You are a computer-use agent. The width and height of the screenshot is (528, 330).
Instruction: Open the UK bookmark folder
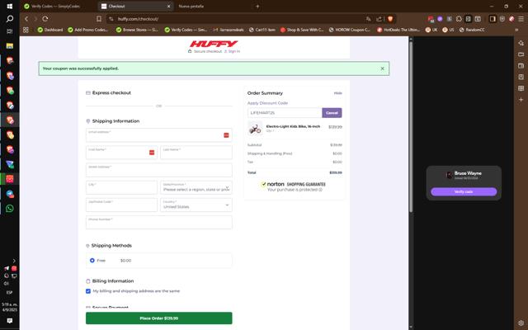click(431, 30)
